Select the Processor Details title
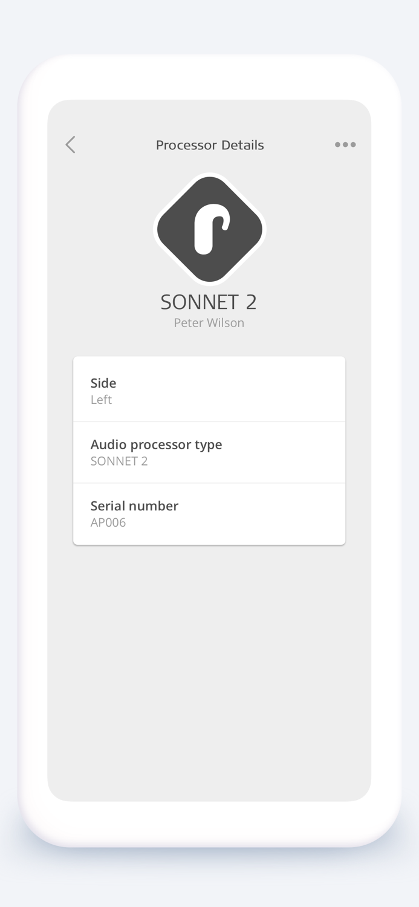419x907 pixels. click(209, 145)
